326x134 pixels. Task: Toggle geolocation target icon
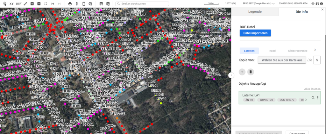pos(313,4)
